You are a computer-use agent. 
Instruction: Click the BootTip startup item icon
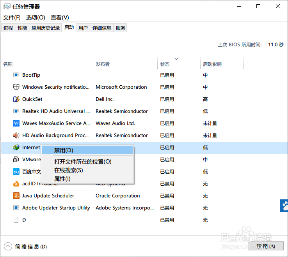tap(16, 75)
